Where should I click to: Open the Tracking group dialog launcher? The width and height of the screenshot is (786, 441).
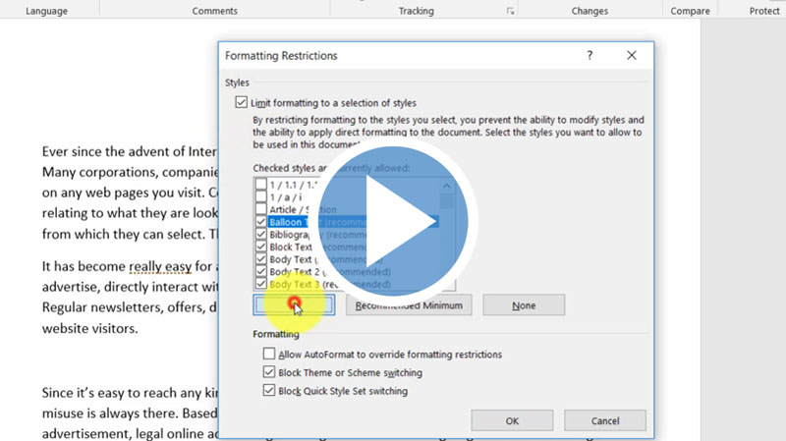(x=510, y=11)
